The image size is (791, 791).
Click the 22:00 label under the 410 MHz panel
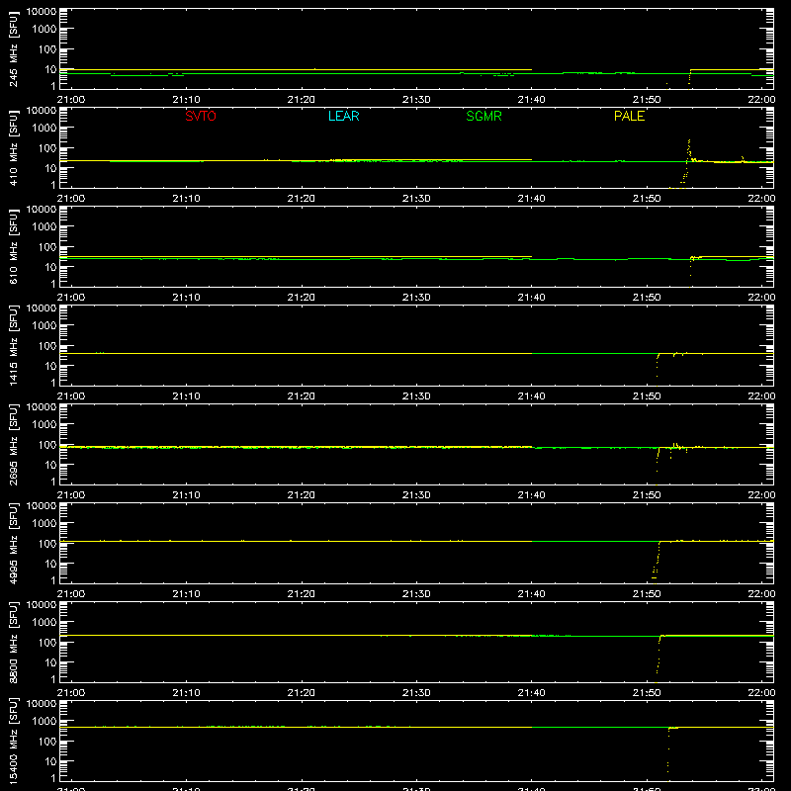point(761,199)
